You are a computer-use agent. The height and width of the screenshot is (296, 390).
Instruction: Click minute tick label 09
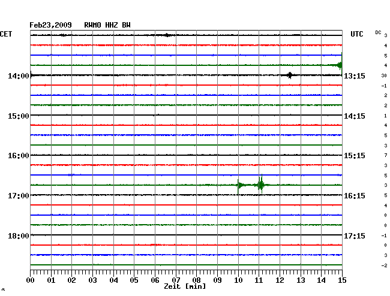click(217, 280)
